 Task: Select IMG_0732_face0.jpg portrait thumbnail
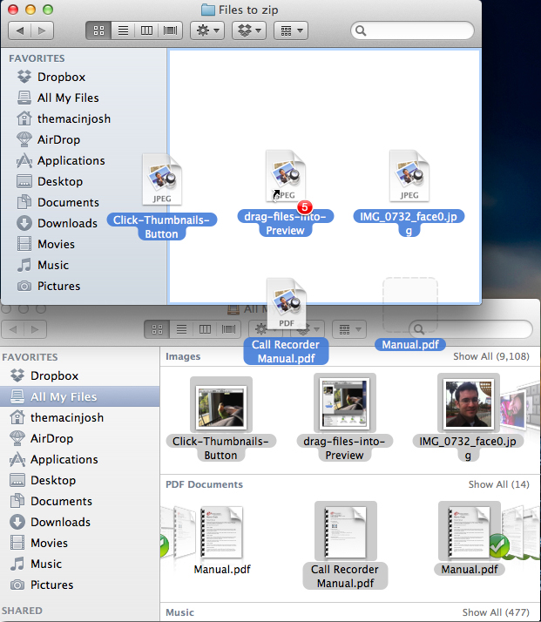point(469,402)
